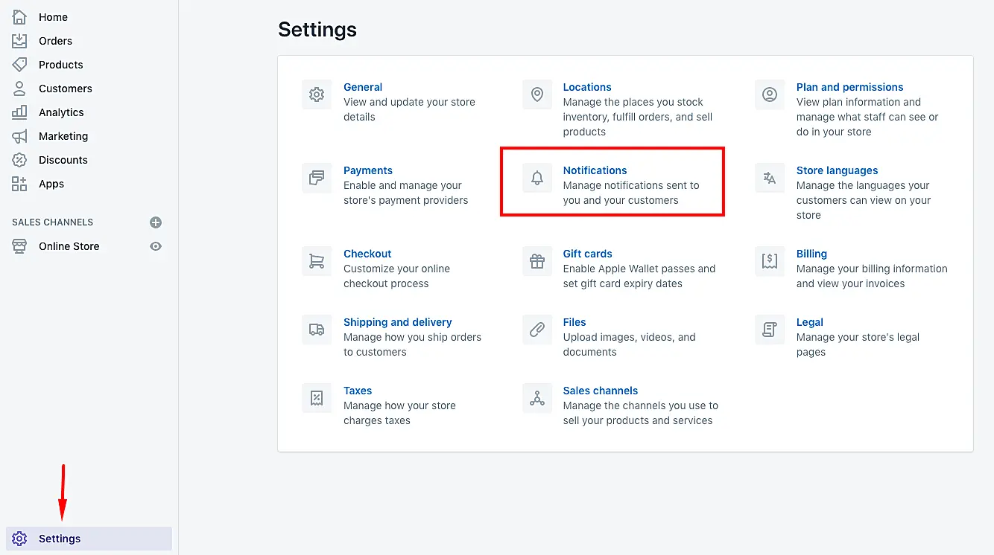Open Orders in the sidebar
Viewport: 994px width, 555px height.
click(x=55, y=41)
